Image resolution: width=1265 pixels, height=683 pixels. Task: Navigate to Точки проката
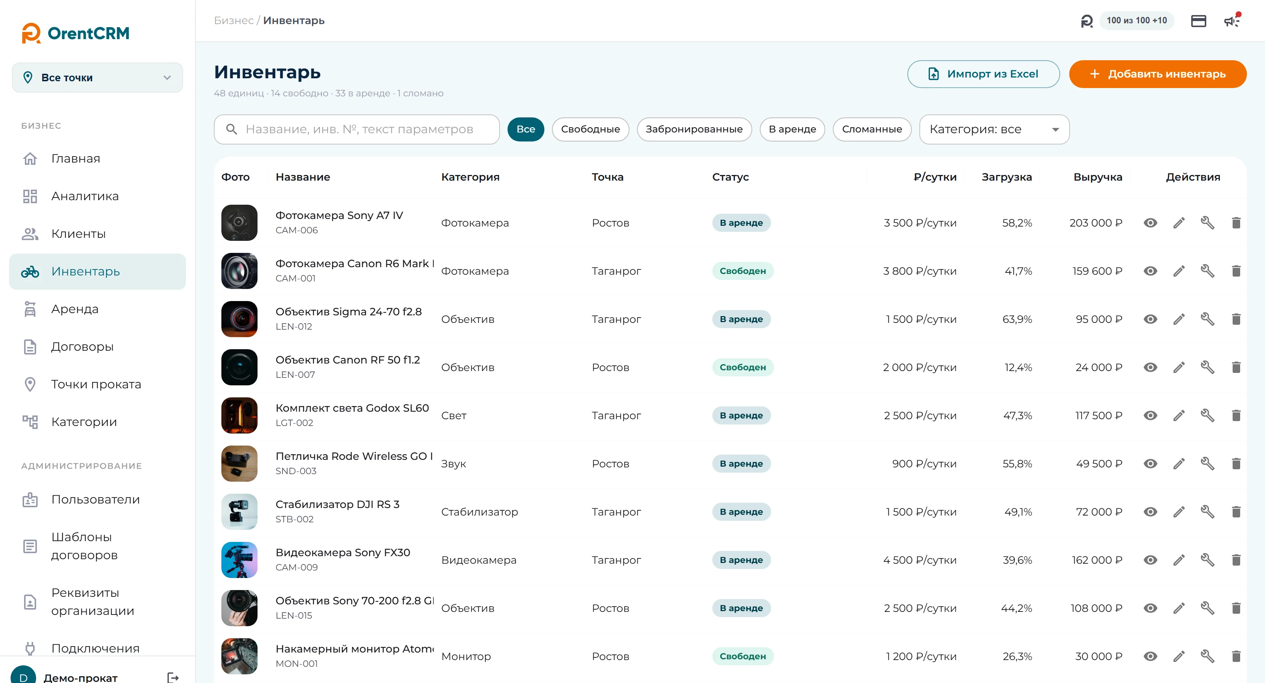click(x=97, y=384)
